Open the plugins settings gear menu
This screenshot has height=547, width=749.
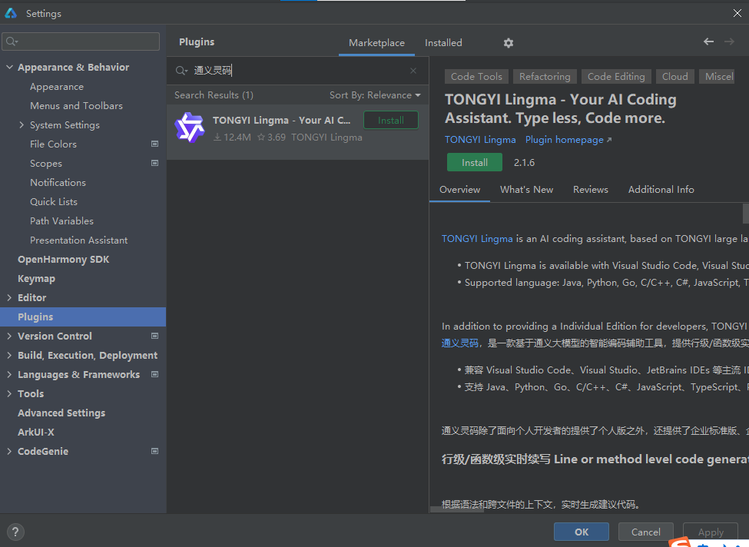[509, 43]
